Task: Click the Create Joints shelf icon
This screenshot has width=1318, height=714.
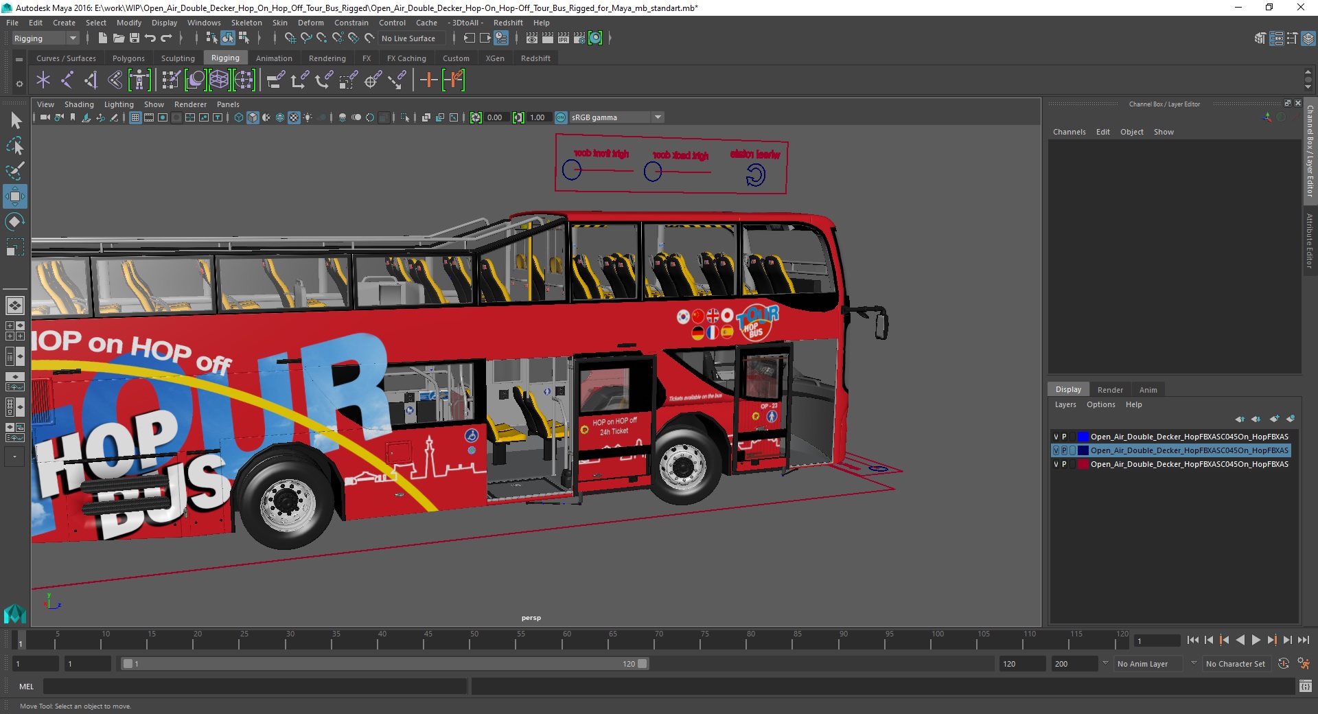Action: click(67, 80)
